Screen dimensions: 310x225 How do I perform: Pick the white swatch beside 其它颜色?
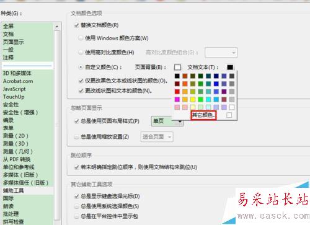tap(229, 115)
